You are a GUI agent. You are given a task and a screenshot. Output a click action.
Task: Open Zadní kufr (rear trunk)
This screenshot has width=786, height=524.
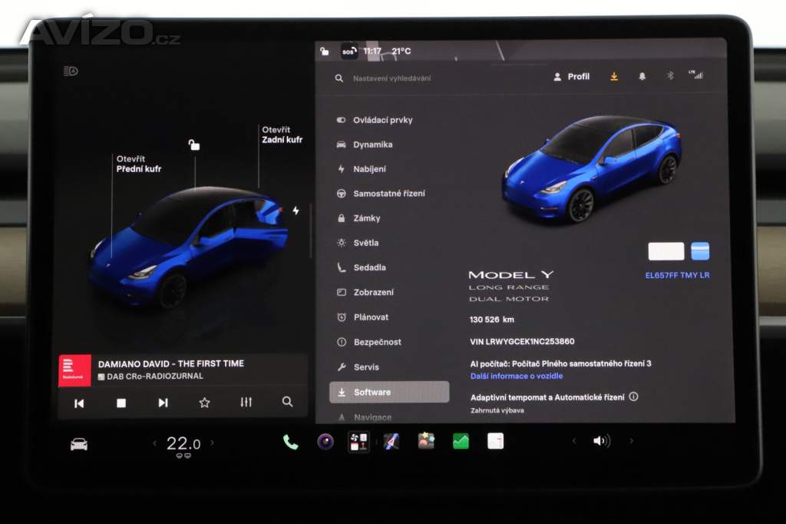pyautogui.click(x=282, y=134)
